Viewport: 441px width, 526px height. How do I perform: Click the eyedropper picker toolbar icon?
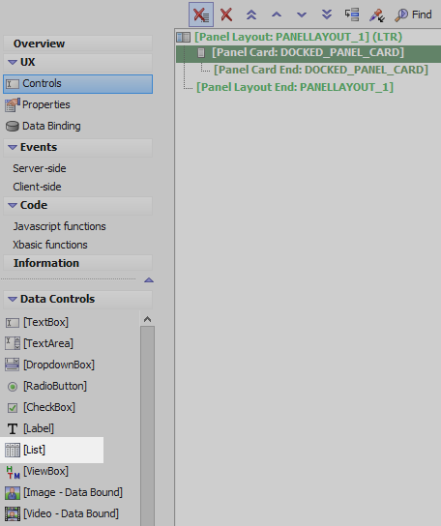377,15
